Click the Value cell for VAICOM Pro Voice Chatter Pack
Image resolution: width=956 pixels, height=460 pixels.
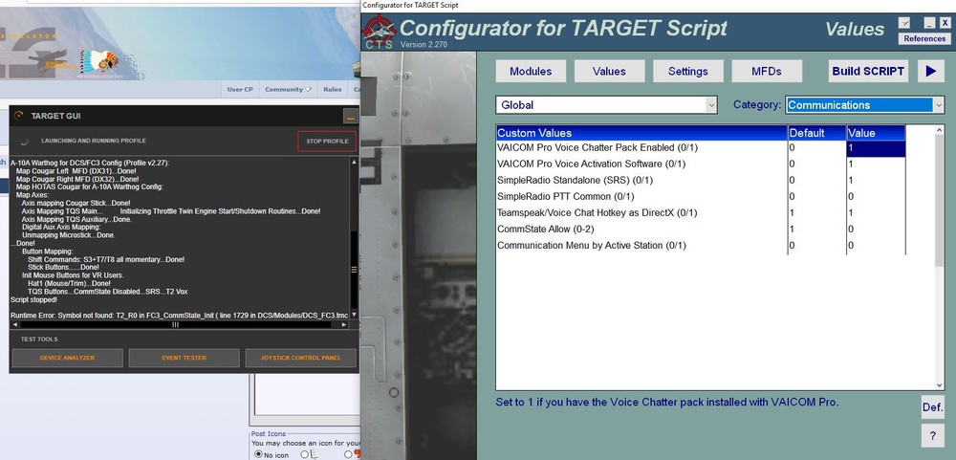pyautogui.click(x=876, y=148)
